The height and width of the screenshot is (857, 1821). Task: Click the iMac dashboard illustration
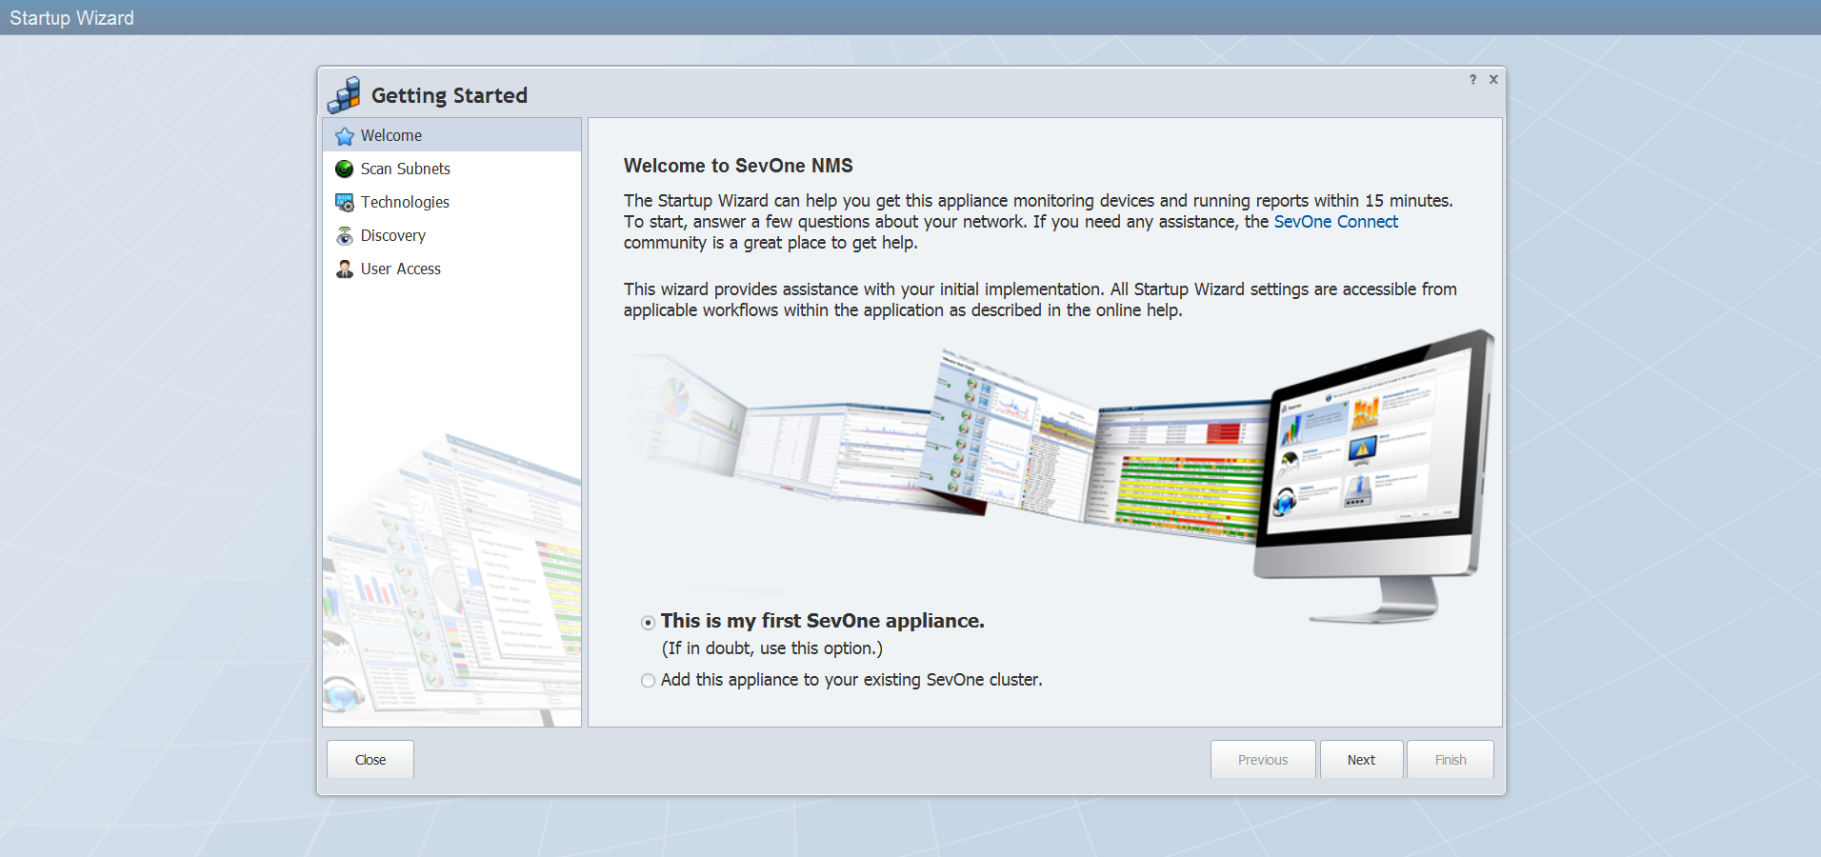tap(1374, 476)
